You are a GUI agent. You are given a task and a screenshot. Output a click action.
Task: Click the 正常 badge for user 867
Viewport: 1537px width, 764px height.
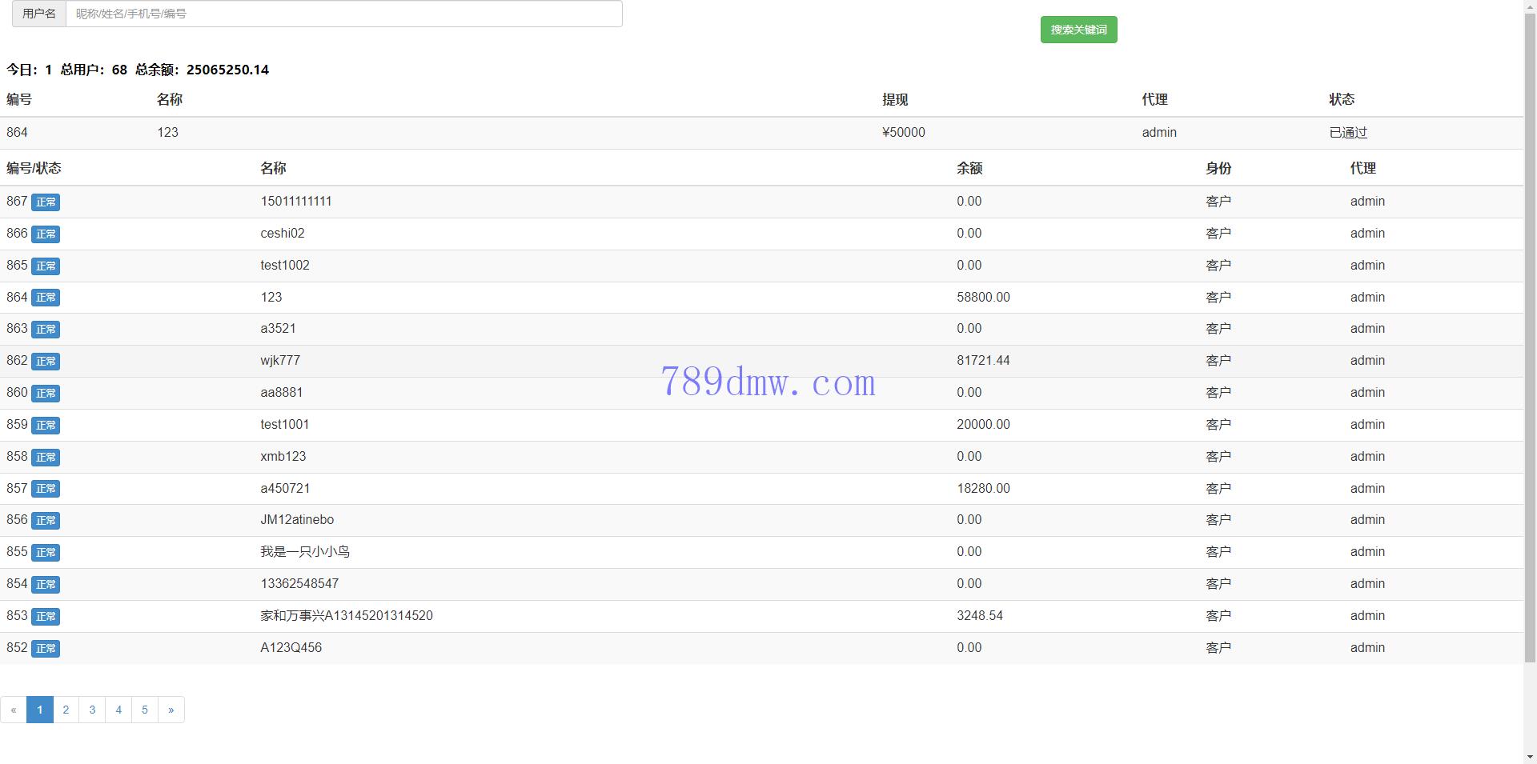46,202
